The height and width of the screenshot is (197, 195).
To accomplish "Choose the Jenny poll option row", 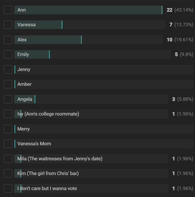I will coord(104,70).
